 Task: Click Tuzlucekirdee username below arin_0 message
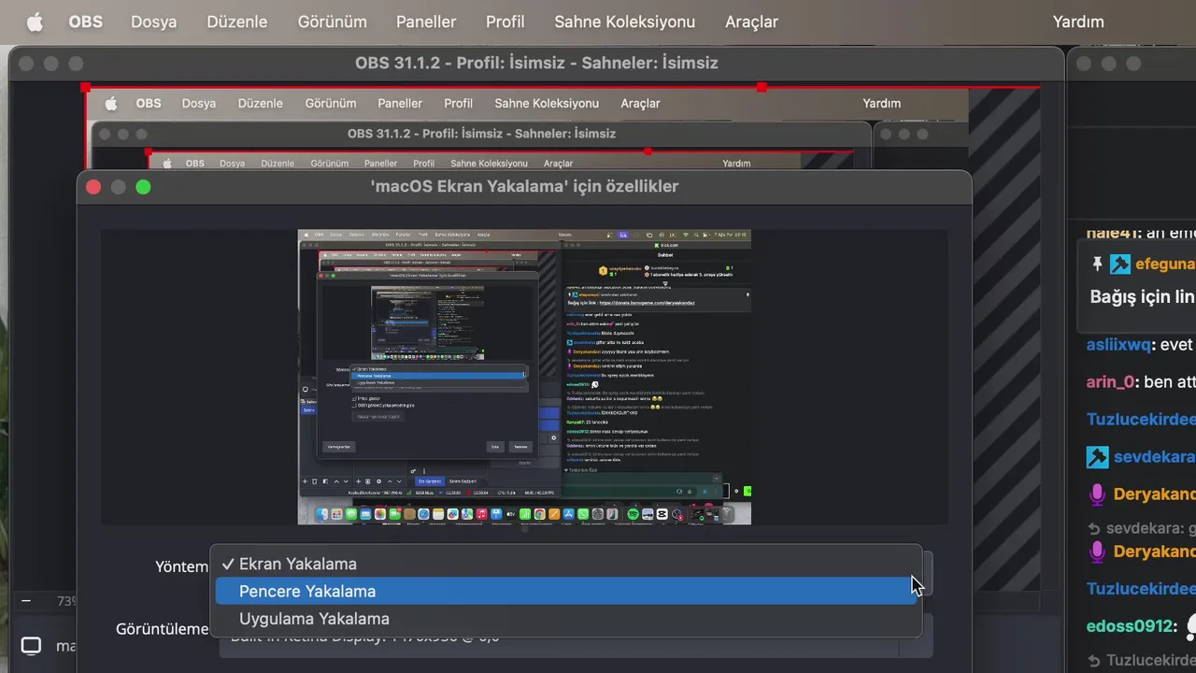click(1141, 419)
